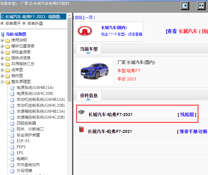Click the page icon for EPS
This screenshot has width=208, height=175.
[x=12, y=153]
